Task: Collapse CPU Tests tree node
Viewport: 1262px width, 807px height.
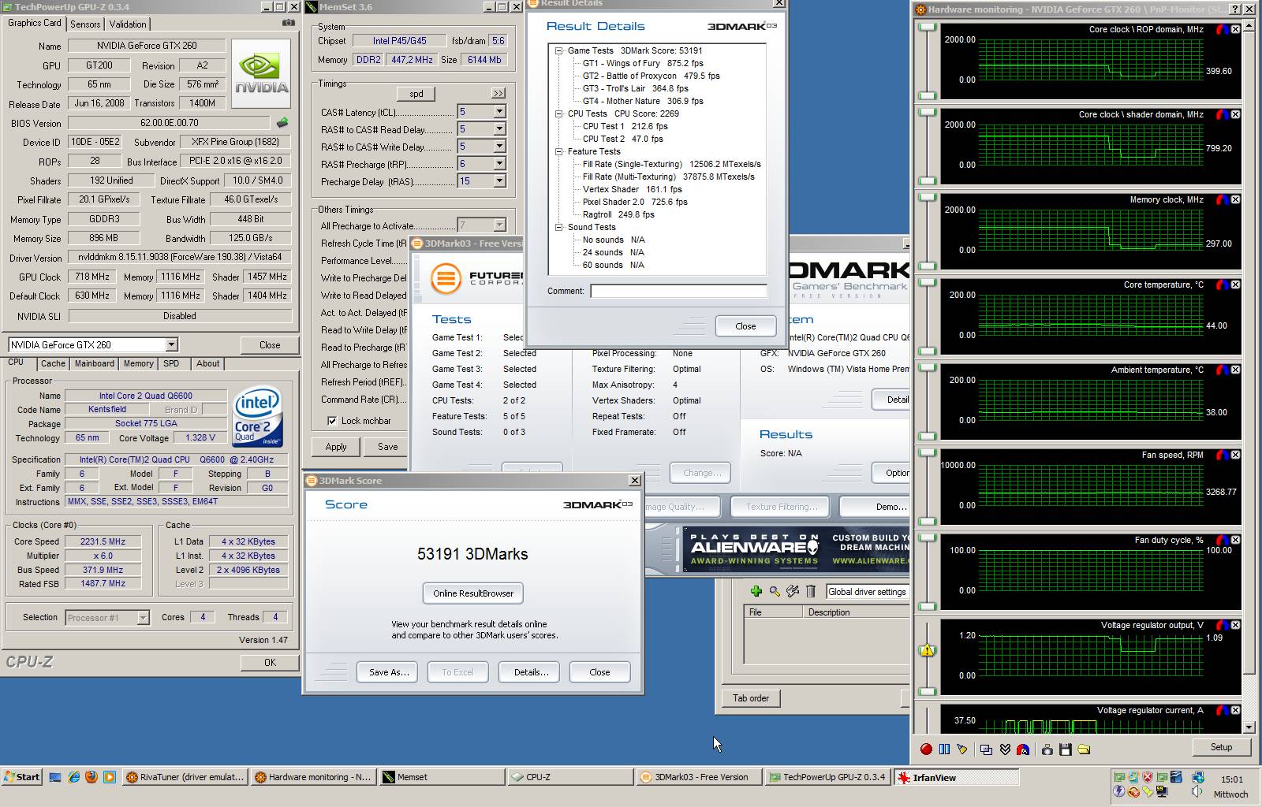Action: pyautogui.click(x=558, y=113)
